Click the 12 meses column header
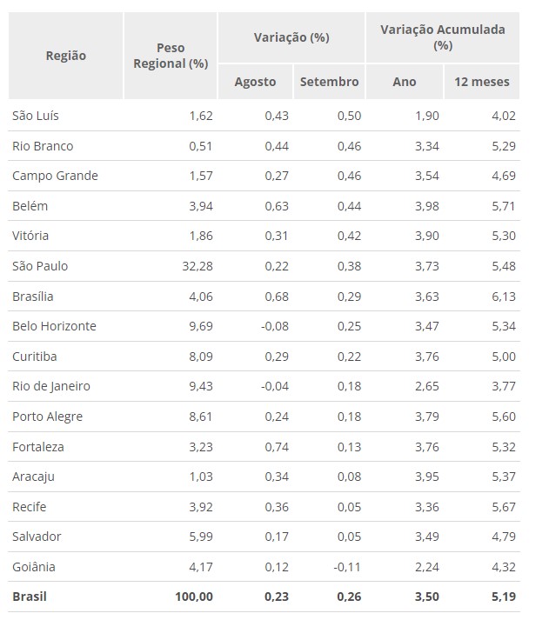549x620 pixels. tap(481, 82)
